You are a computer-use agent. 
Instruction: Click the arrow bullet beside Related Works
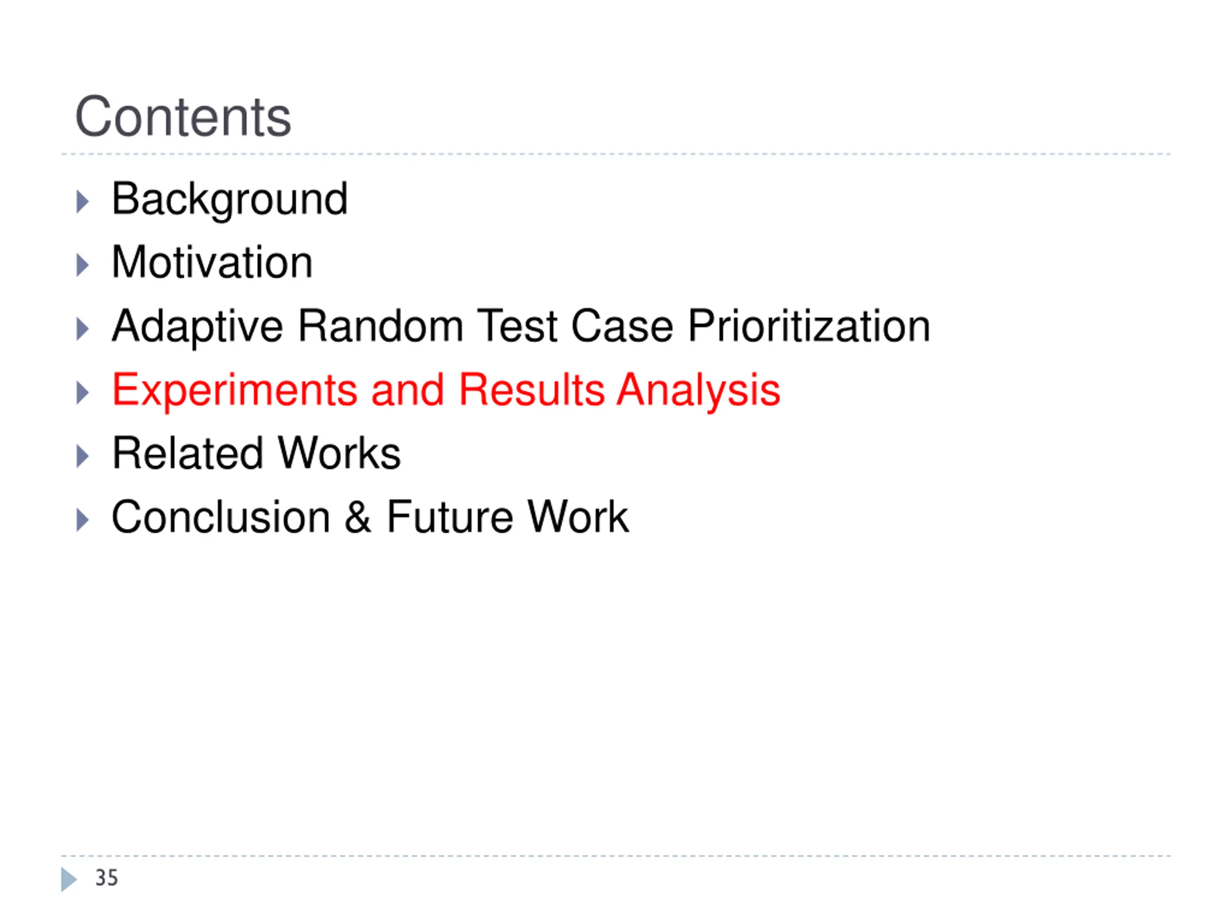pyautogui.click(x=82, y=456)
